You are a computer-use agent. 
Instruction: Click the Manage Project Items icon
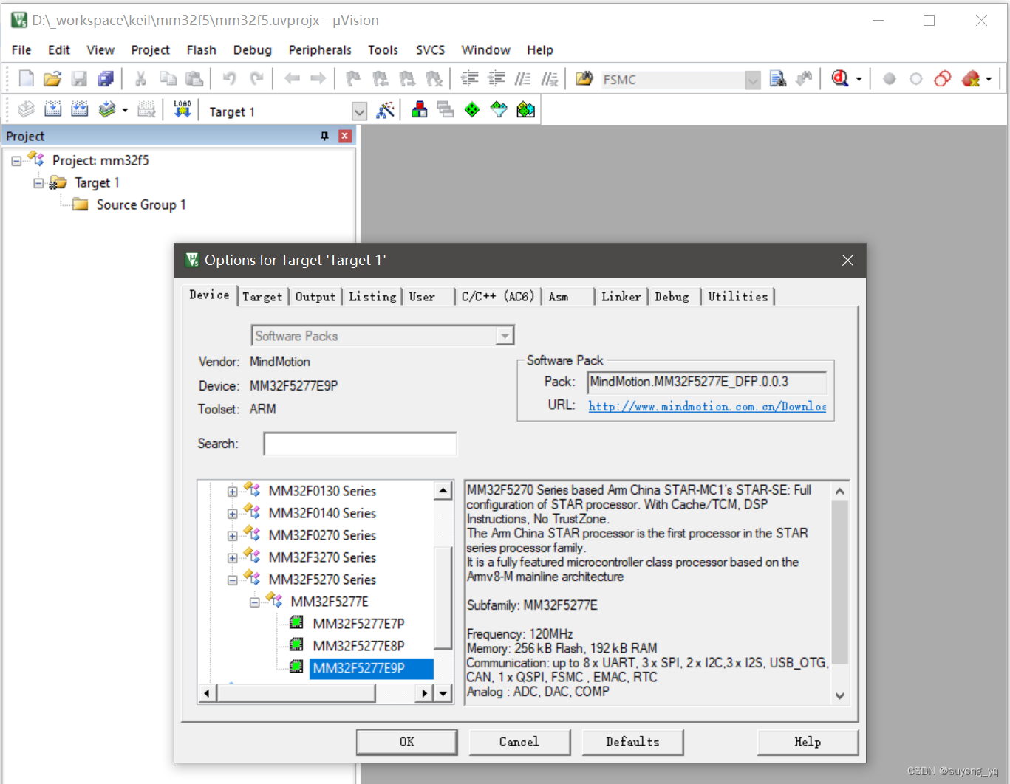pyautogui.click(x=419, y=110)
